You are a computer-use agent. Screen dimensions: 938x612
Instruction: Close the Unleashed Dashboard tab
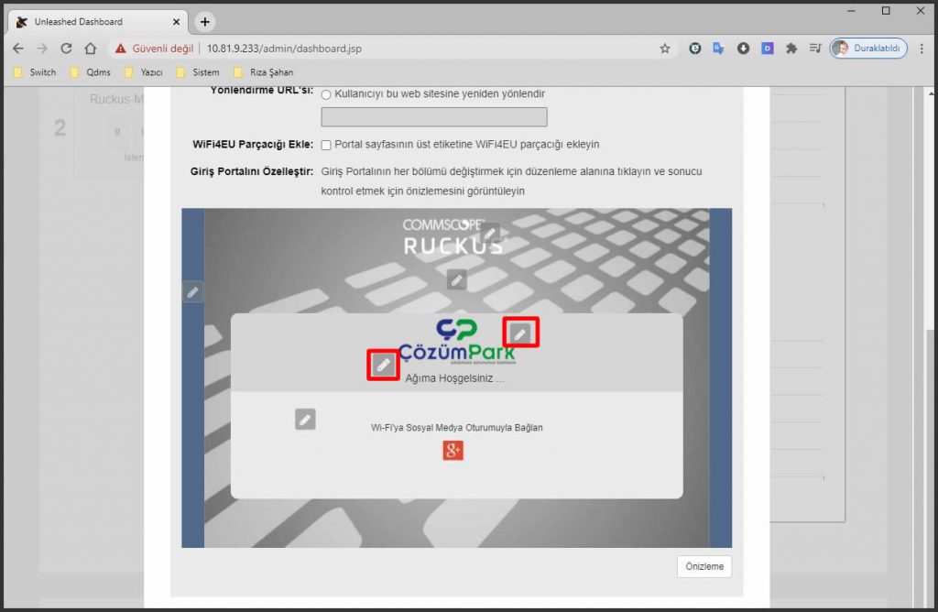176,22
